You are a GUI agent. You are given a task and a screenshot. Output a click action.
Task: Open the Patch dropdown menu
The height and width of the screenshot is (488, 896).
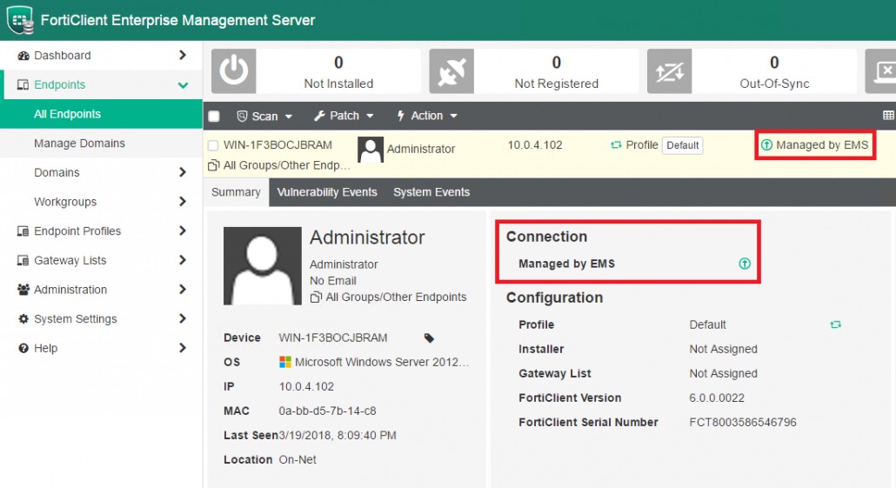click(344, 116)
